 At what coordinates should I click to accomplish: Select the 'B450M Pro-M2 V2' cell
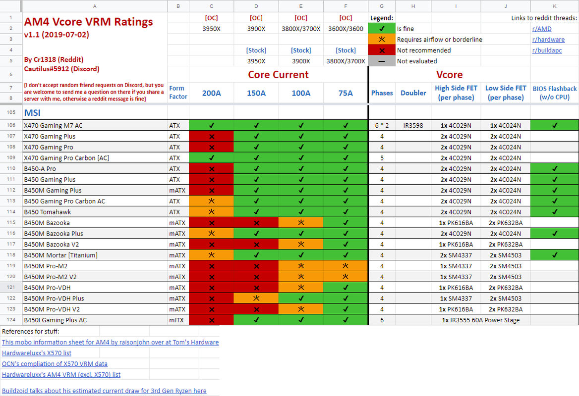click(95, 277)
